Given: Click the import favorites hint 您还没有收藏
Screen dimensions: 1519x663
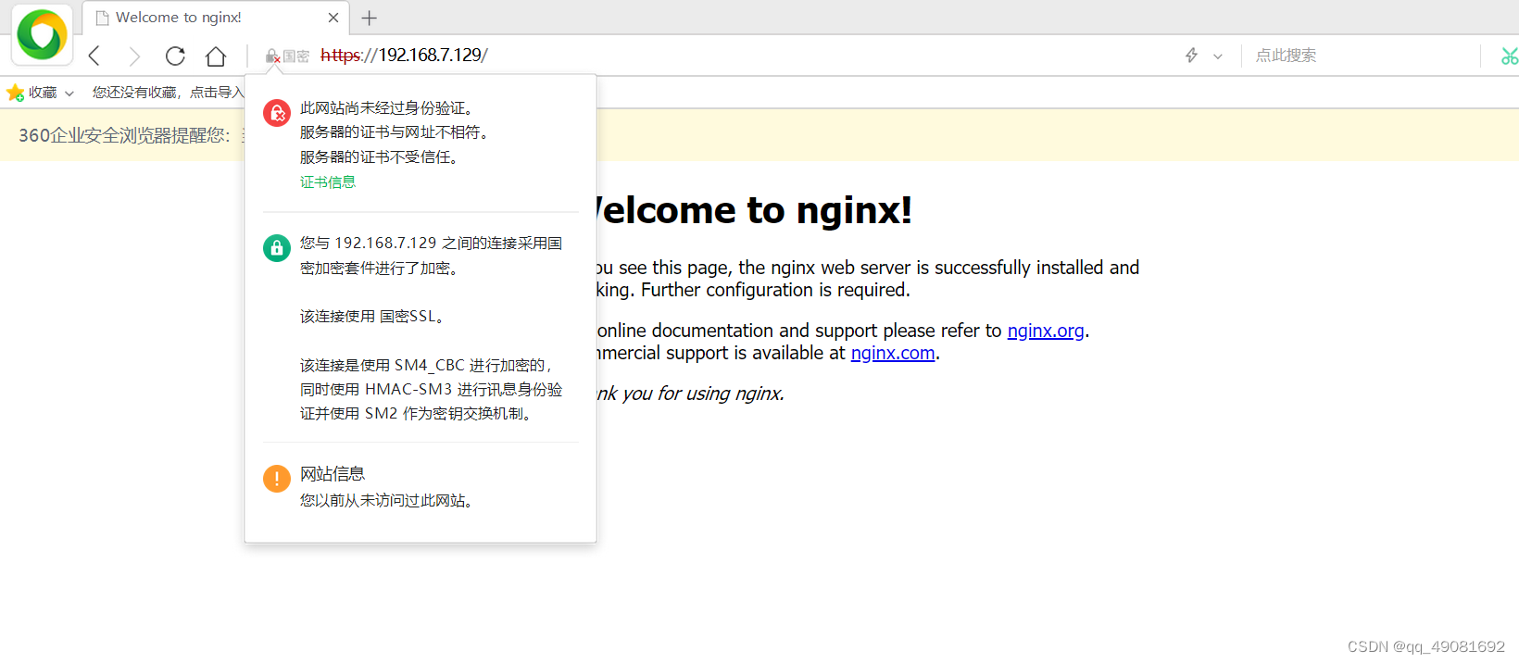Looking at the screenshot, I should point(168,93).
